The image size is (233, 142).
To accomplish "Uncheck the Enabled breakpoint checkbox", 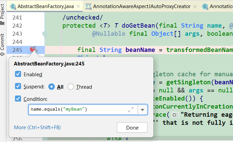I will (18, 74).
